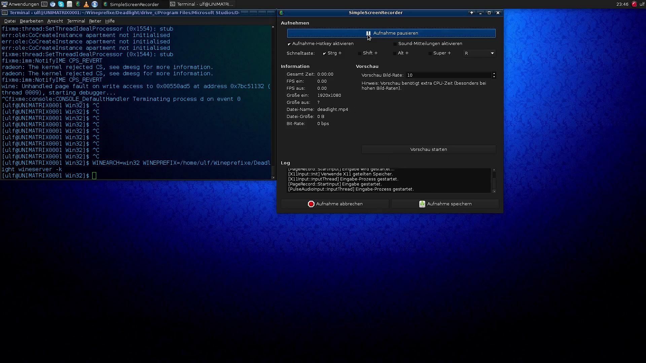Click the red user session icon
The width and height of the screenshot is (646, 363).
pos(634,4)
